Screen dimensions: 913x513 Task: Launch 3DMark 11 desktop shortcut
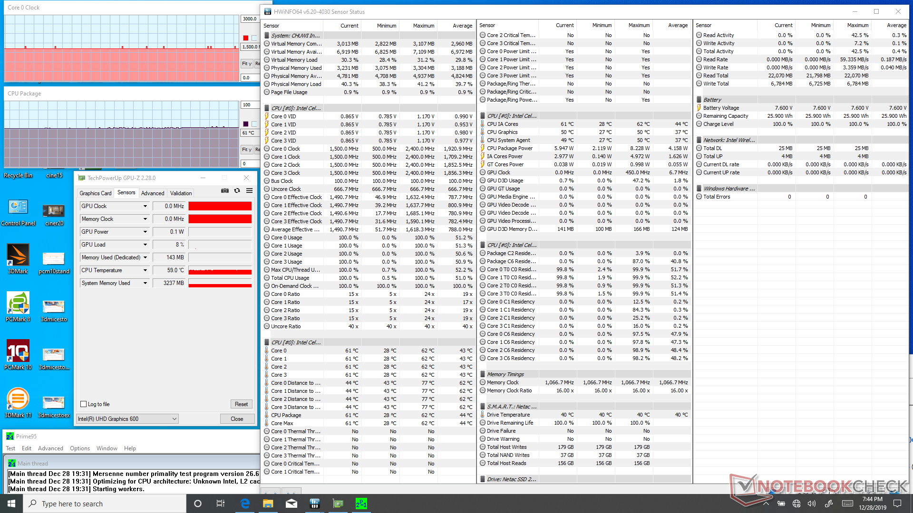tap(18, 403)
